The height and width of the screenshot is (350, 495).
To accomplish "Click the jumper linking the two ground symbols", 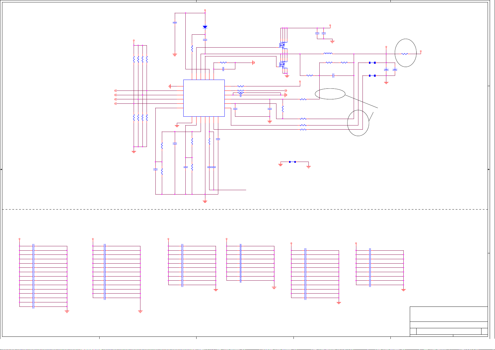I will tap(292, 162).
